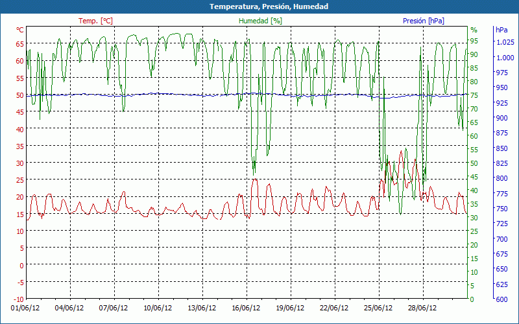519x324 pixels.
Task: Click the '10/06/12' date axis label
Action: coord(158,308)
